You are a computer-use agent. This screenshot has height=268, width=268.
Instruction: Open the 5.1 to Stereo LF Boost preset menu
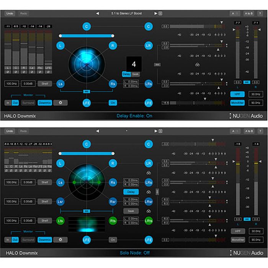[x=126, y=13]
